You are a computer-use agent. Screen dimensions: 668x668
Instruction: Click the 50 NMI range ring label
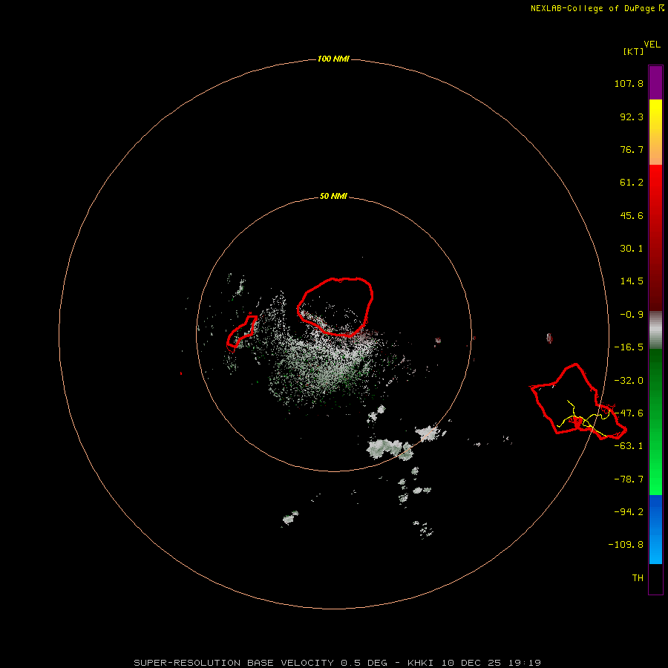333,196
